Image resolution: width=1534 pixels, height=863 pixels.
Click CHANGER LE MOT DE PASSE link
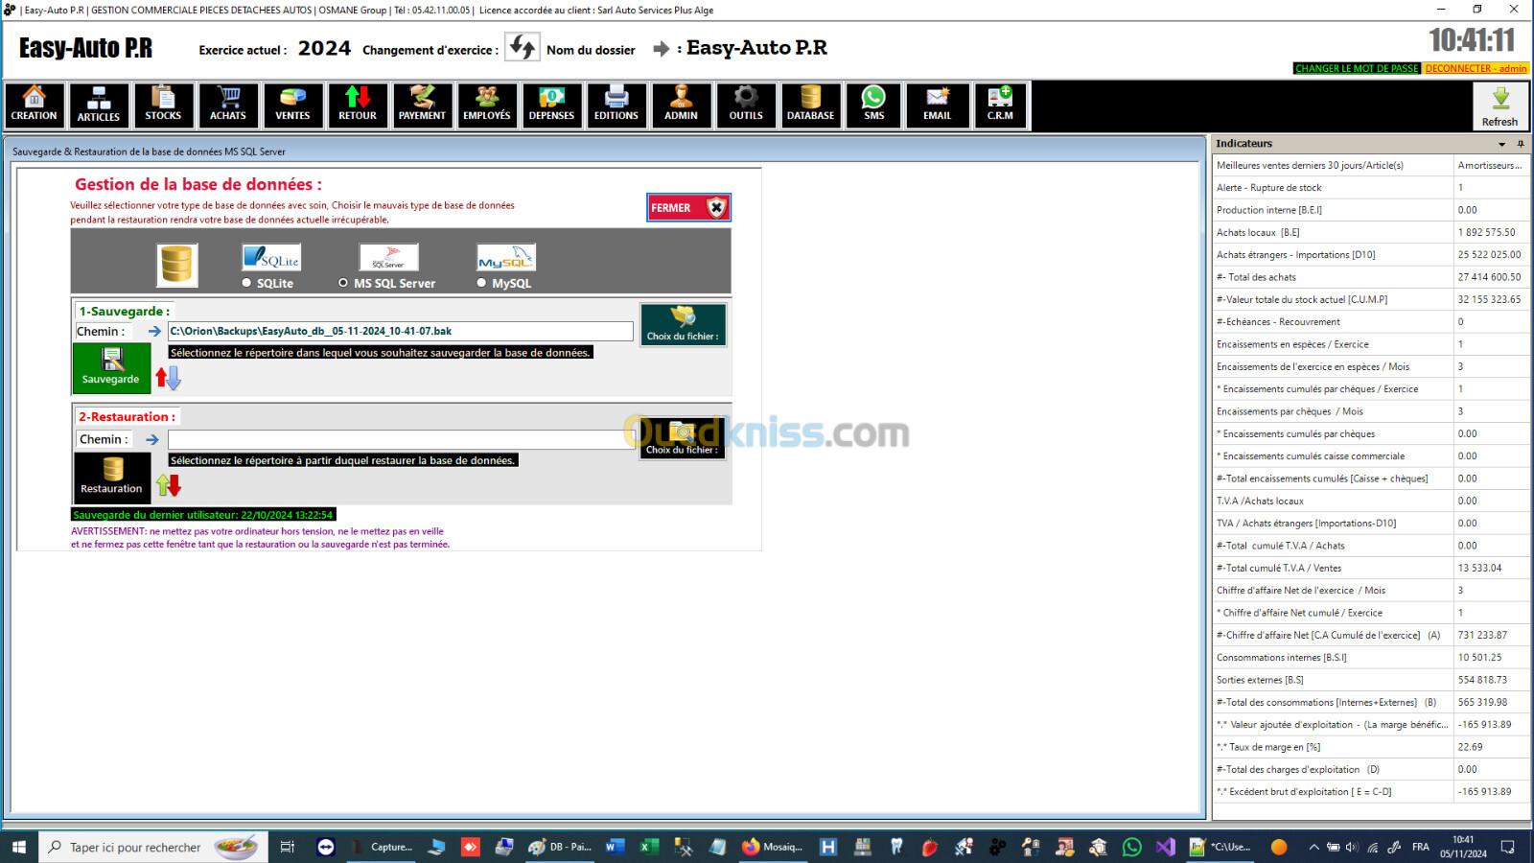tap(1356, 69)
